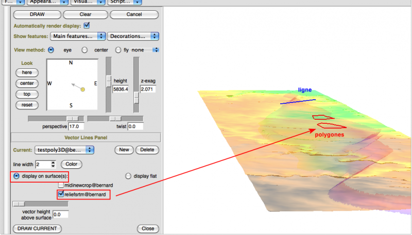The height and width of the screenshot is (235, 412).
Task: Click the Look 'top' button
Action: (27, 94)
